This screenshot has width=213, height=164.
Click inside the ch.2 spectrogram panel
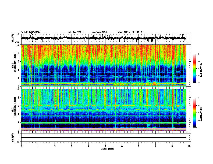click(x=104, y=110)
